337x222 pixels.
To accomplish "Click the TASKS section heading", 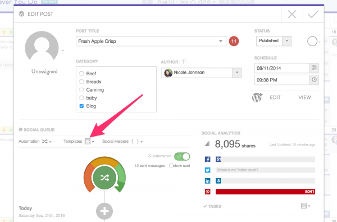I will 212,206.
